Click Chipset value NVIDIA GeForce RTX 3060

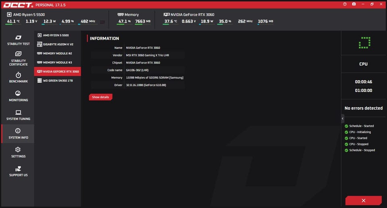[x=143, y=62]
